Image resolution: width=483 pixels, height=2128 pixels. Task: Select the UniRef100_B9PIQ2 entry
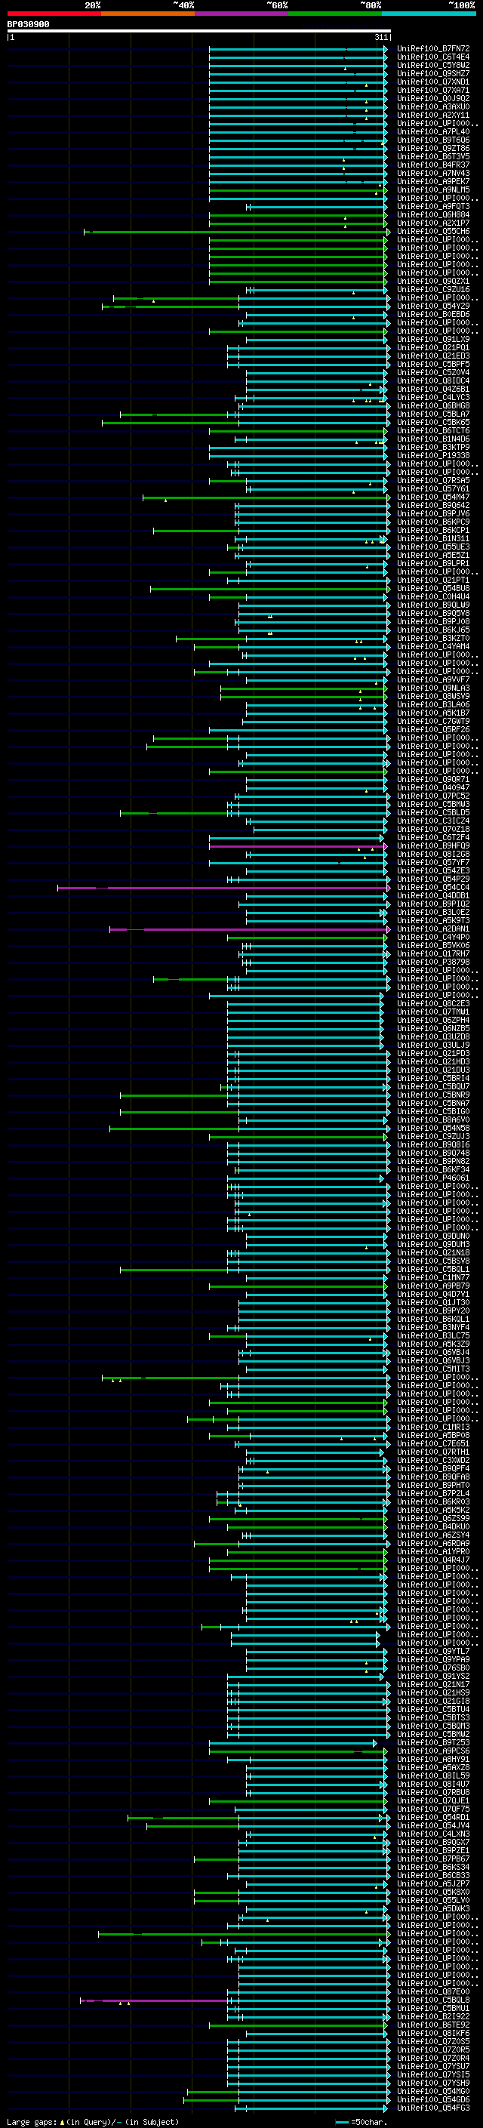click(x=433, y=904)
